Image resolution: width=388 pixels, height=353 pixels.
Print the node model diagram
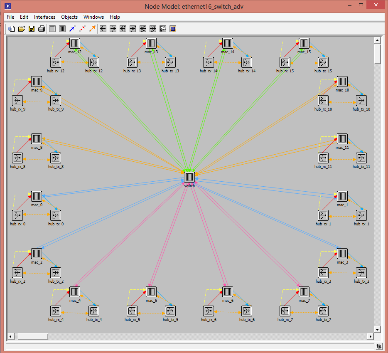(x=42, y=29)
